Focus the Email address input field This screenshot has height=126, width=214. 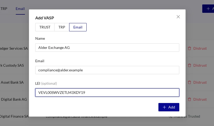tap(107, 70)
